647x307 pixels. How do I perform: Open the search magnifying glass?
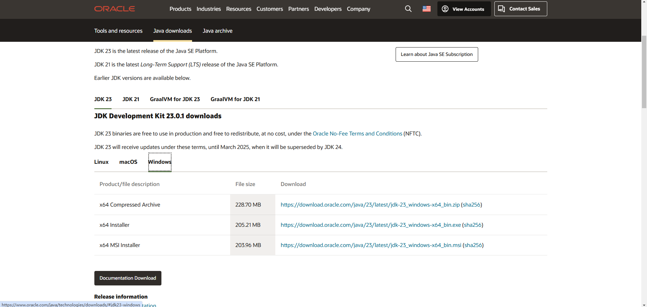408,9
